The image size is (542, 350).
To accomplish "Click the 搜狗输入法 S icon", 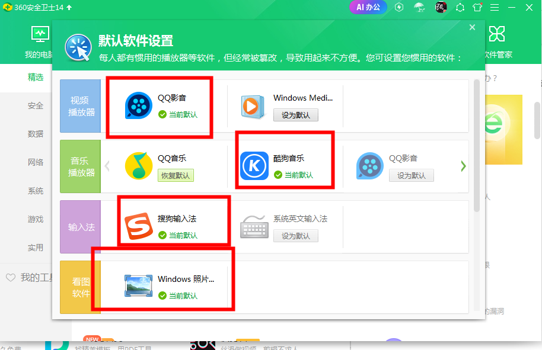I will 139,226.
